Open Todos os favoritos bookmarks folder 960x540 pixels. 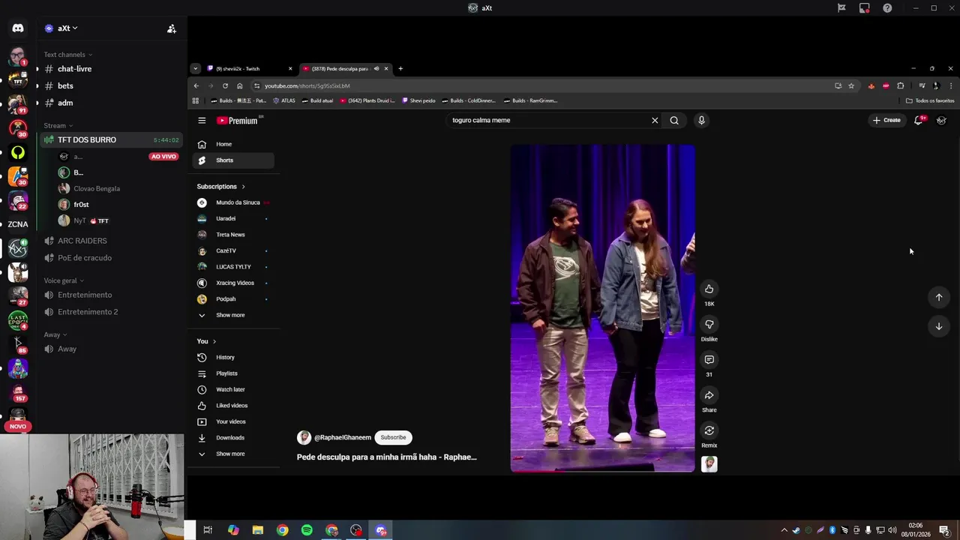930,100
